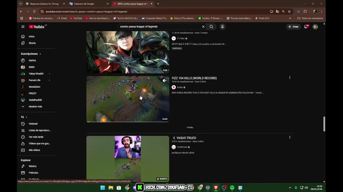Viewport: 343px width, 192px height.
Task: Open the T1 Faker channel link
Action: (x=181, y=38)
